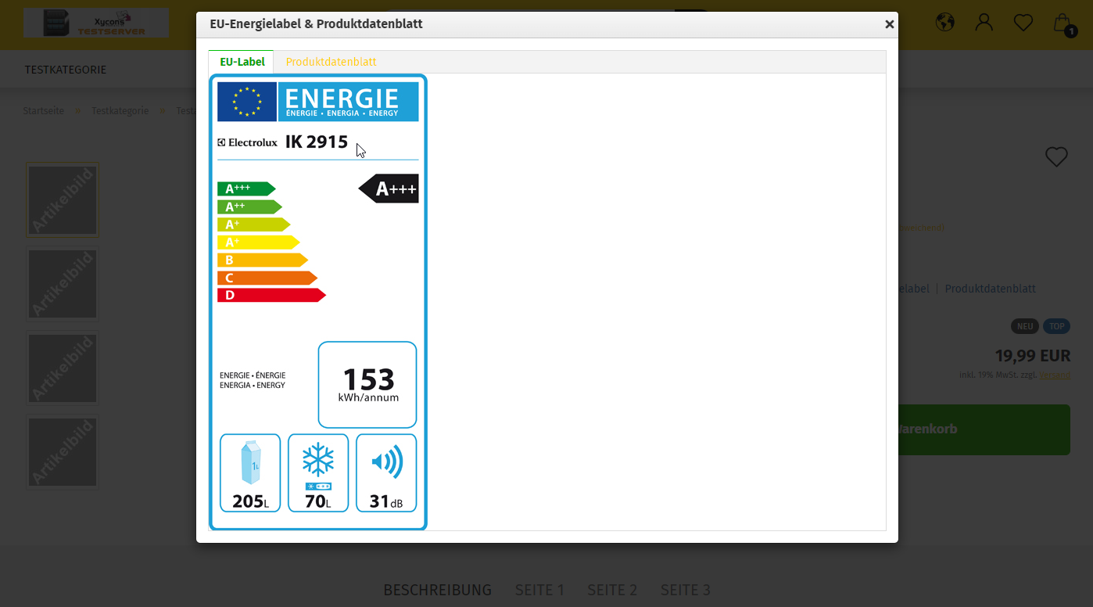The image size is (1093, 607).
Task: Select the third Artikelbild thumbnail
Action: click(63, 368)
